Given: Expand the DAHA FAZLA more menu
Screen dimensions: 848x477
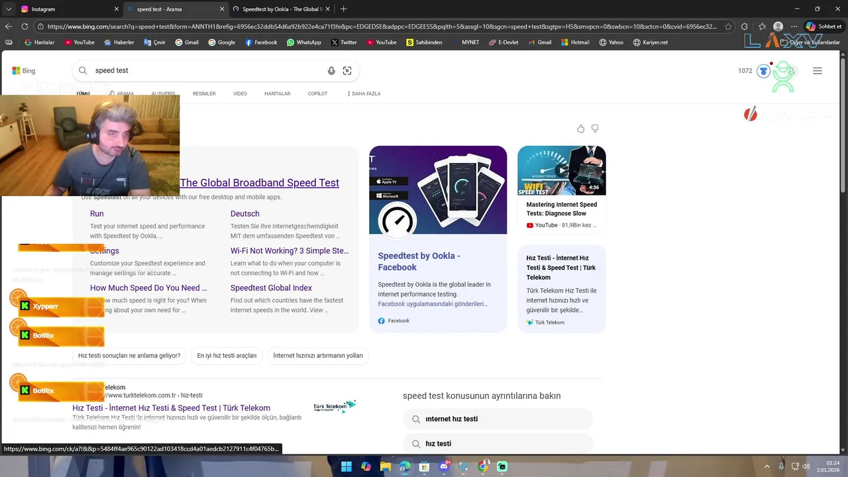Looking at the screenshot, I should pos(364,94).
